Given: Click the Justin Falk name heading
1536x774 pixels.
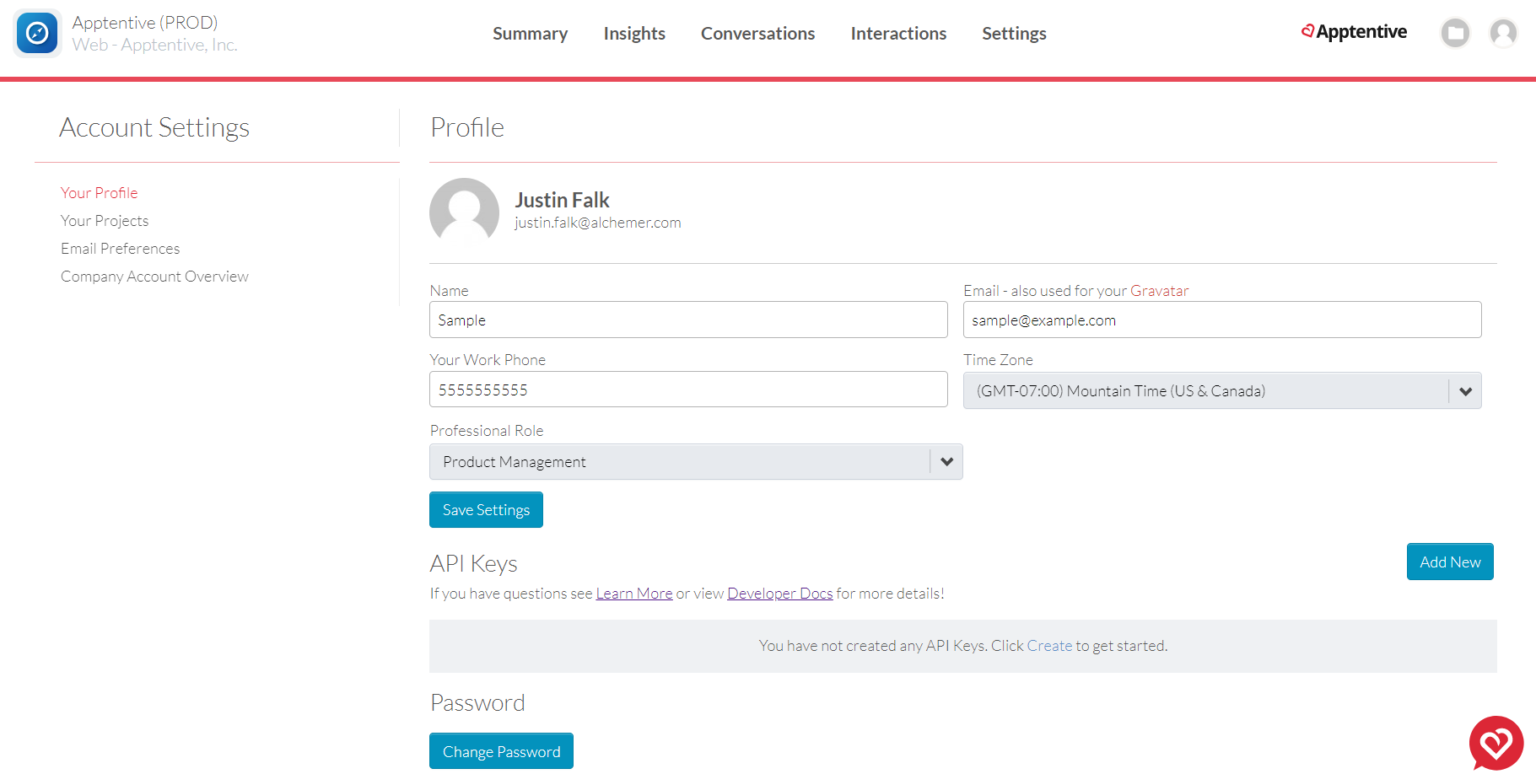Looking at the screenshot, I should (562, 200).
